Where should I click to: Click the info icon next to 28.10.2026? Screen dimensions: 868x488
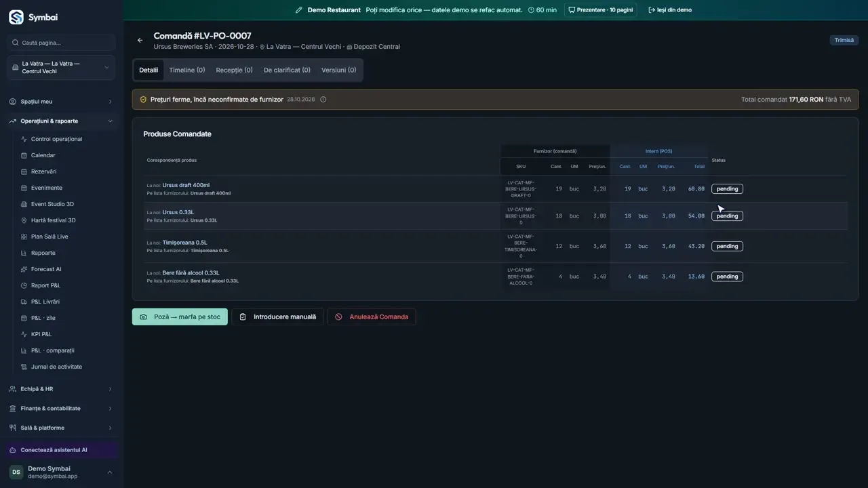click(x=323, y=100)
